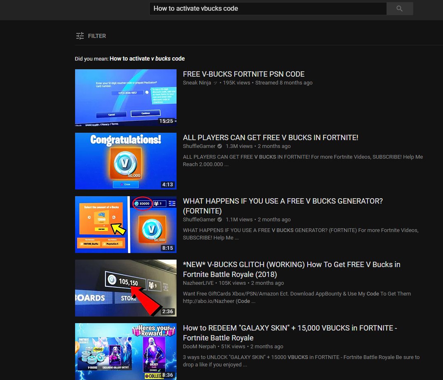Click description 'Want Free GiftCards Xbox/PSN/Amazon'
Screen dimensions: 443x380
click(297, 297)
